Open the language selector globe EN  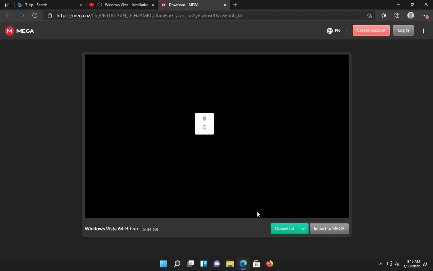[334, 31]
